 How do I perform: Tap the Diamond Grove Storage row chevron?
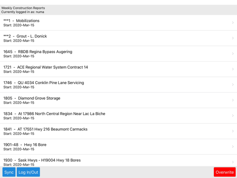[233, 100]
